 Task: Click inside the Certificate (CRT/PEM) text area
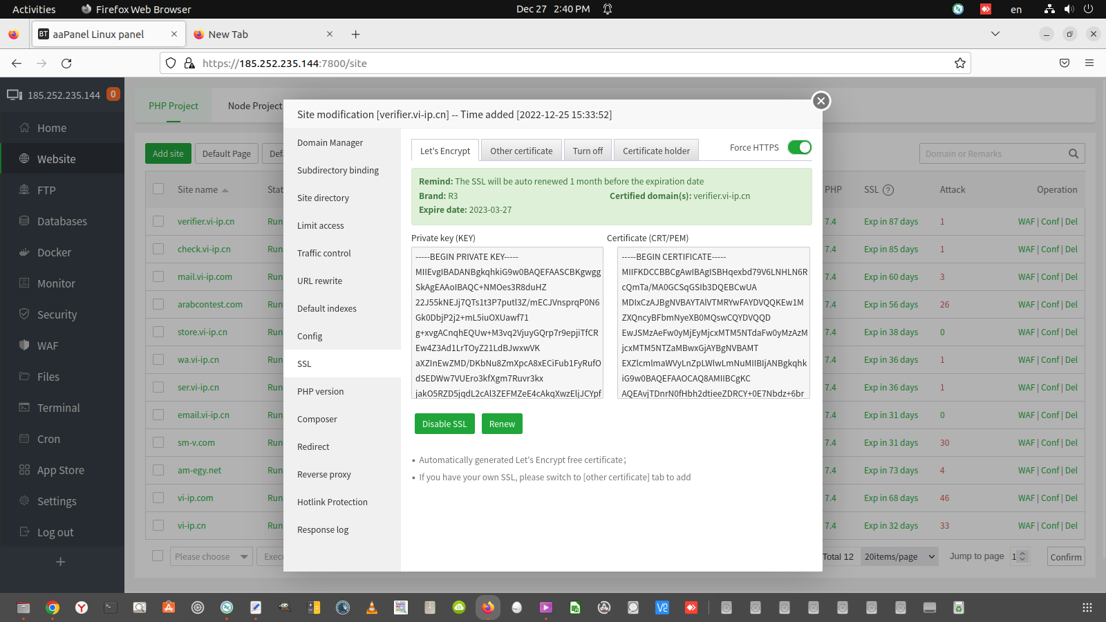tap(713, 323)
